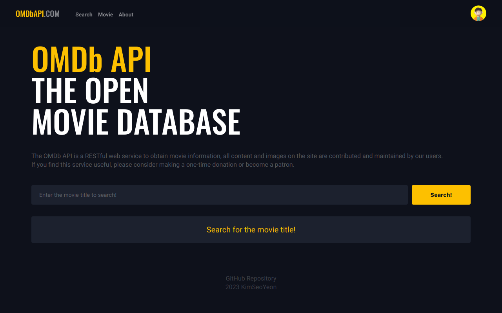The height and width of the screenshot is (313, 502).
Task: Open the Search nav item
Action: pos(84,14)
